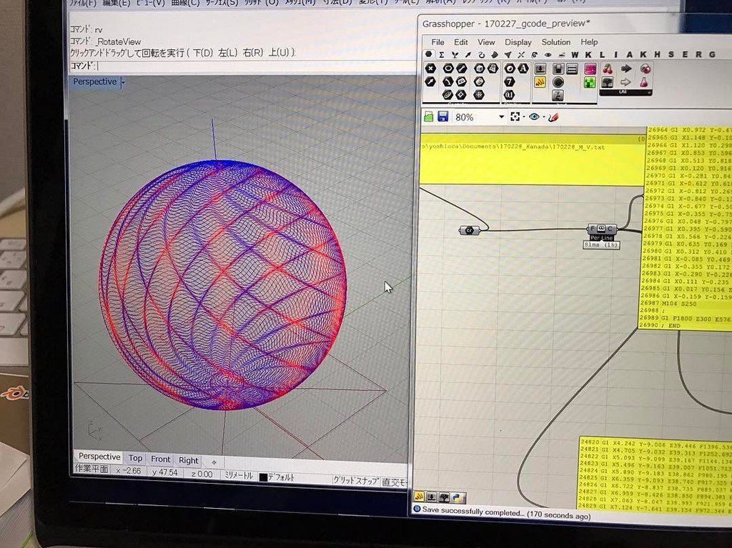Viewport: 732px width, 548px height.
Task: Click the Zoom Extents canvas icon
Action: click(x=515, y=116)
